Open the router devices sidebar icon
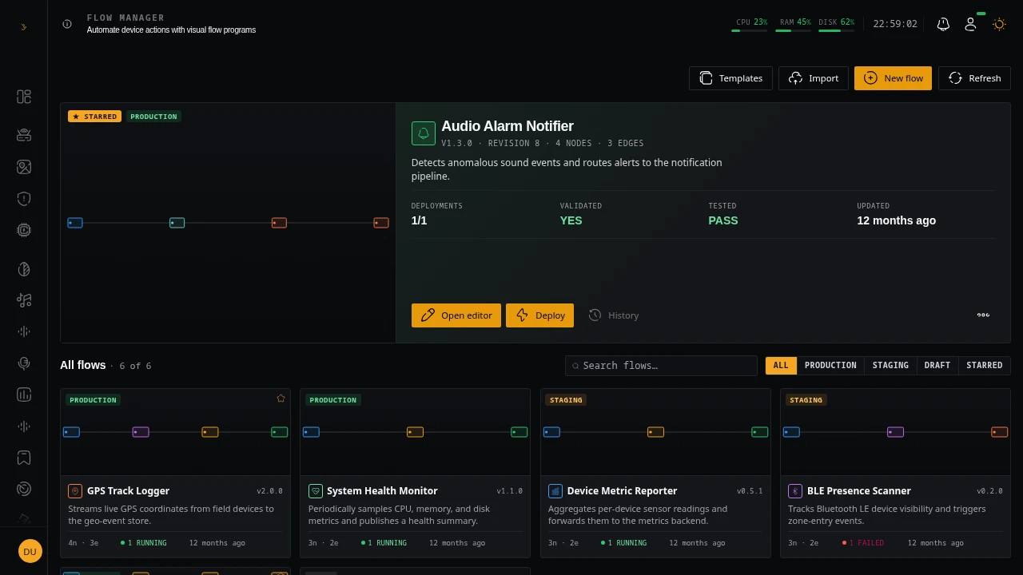The width and height of the screenshot is (1023, 575). (24, 135)
